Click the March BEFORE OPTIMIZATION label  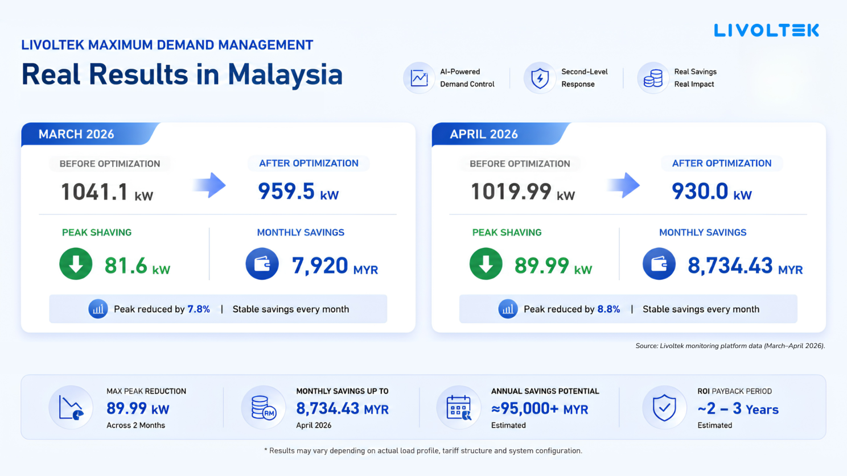point(110,164)
